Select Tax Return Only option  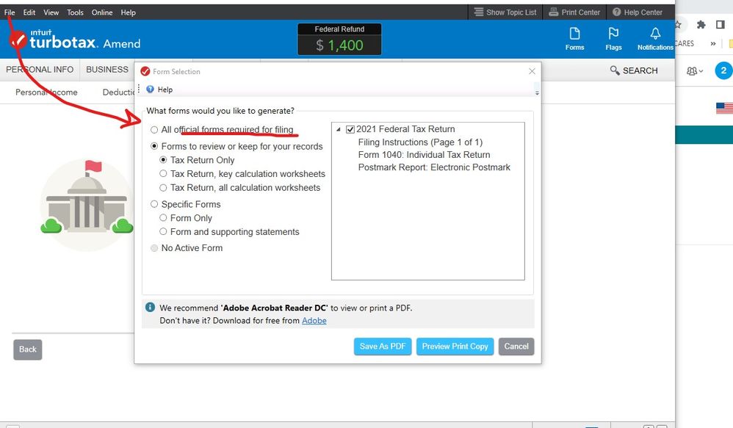163,160
